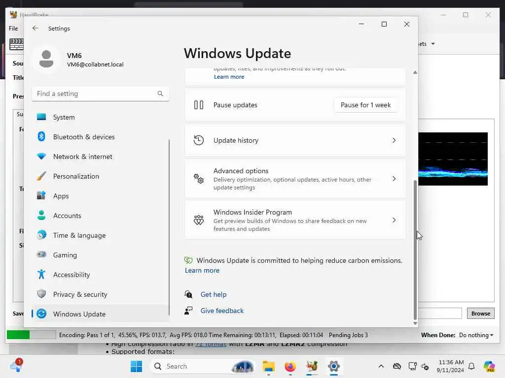Open the Accounts person icon
The height and width of the screenshot is (378, 505).
coord(41,216)
